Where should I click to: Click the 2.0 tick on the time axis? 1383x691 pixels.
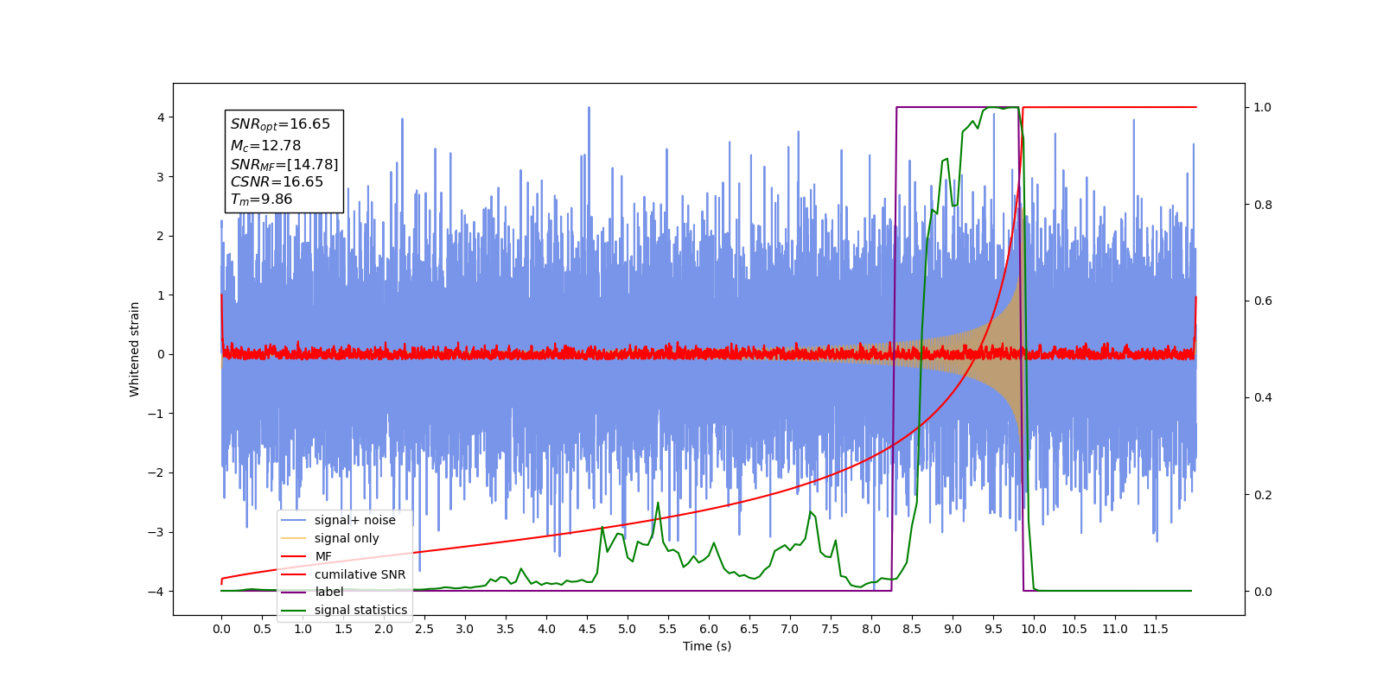coord(384,629)
